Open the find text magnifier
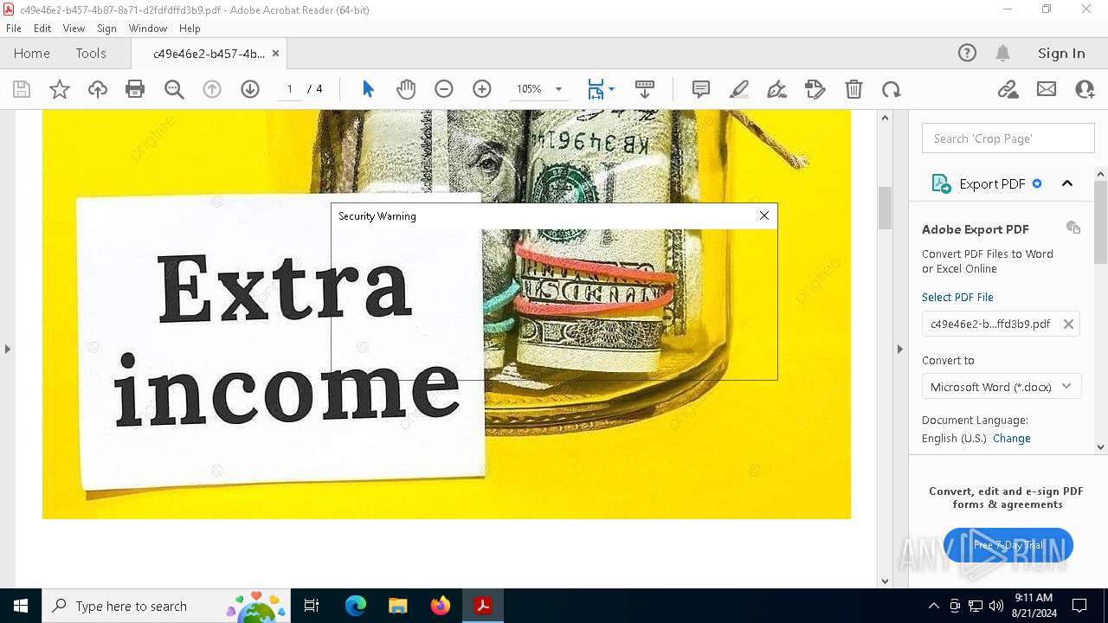Image resolution: width=1108 pixels, height=623 pixels. tap(174, 89)
